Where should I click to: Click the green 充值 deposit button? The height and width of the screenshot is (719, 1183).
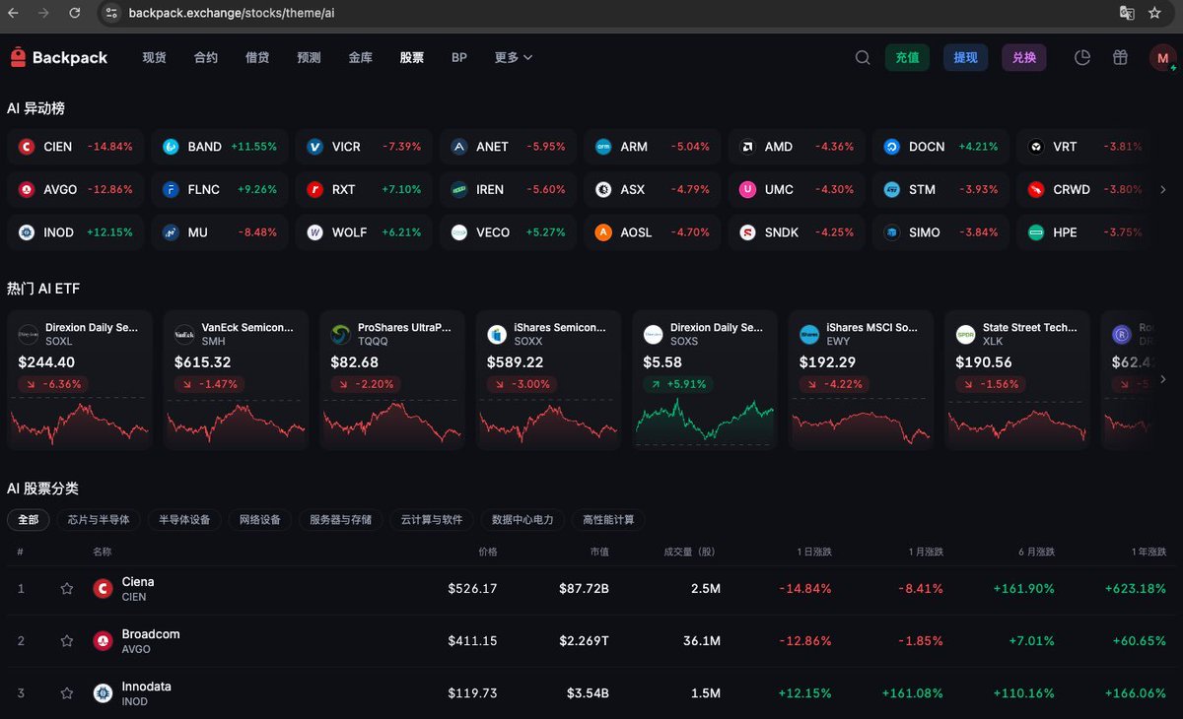[907, 58]
